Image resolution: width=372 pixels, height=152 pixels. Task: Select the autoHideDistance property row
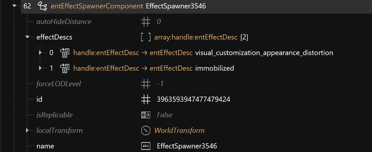(64, 22)
